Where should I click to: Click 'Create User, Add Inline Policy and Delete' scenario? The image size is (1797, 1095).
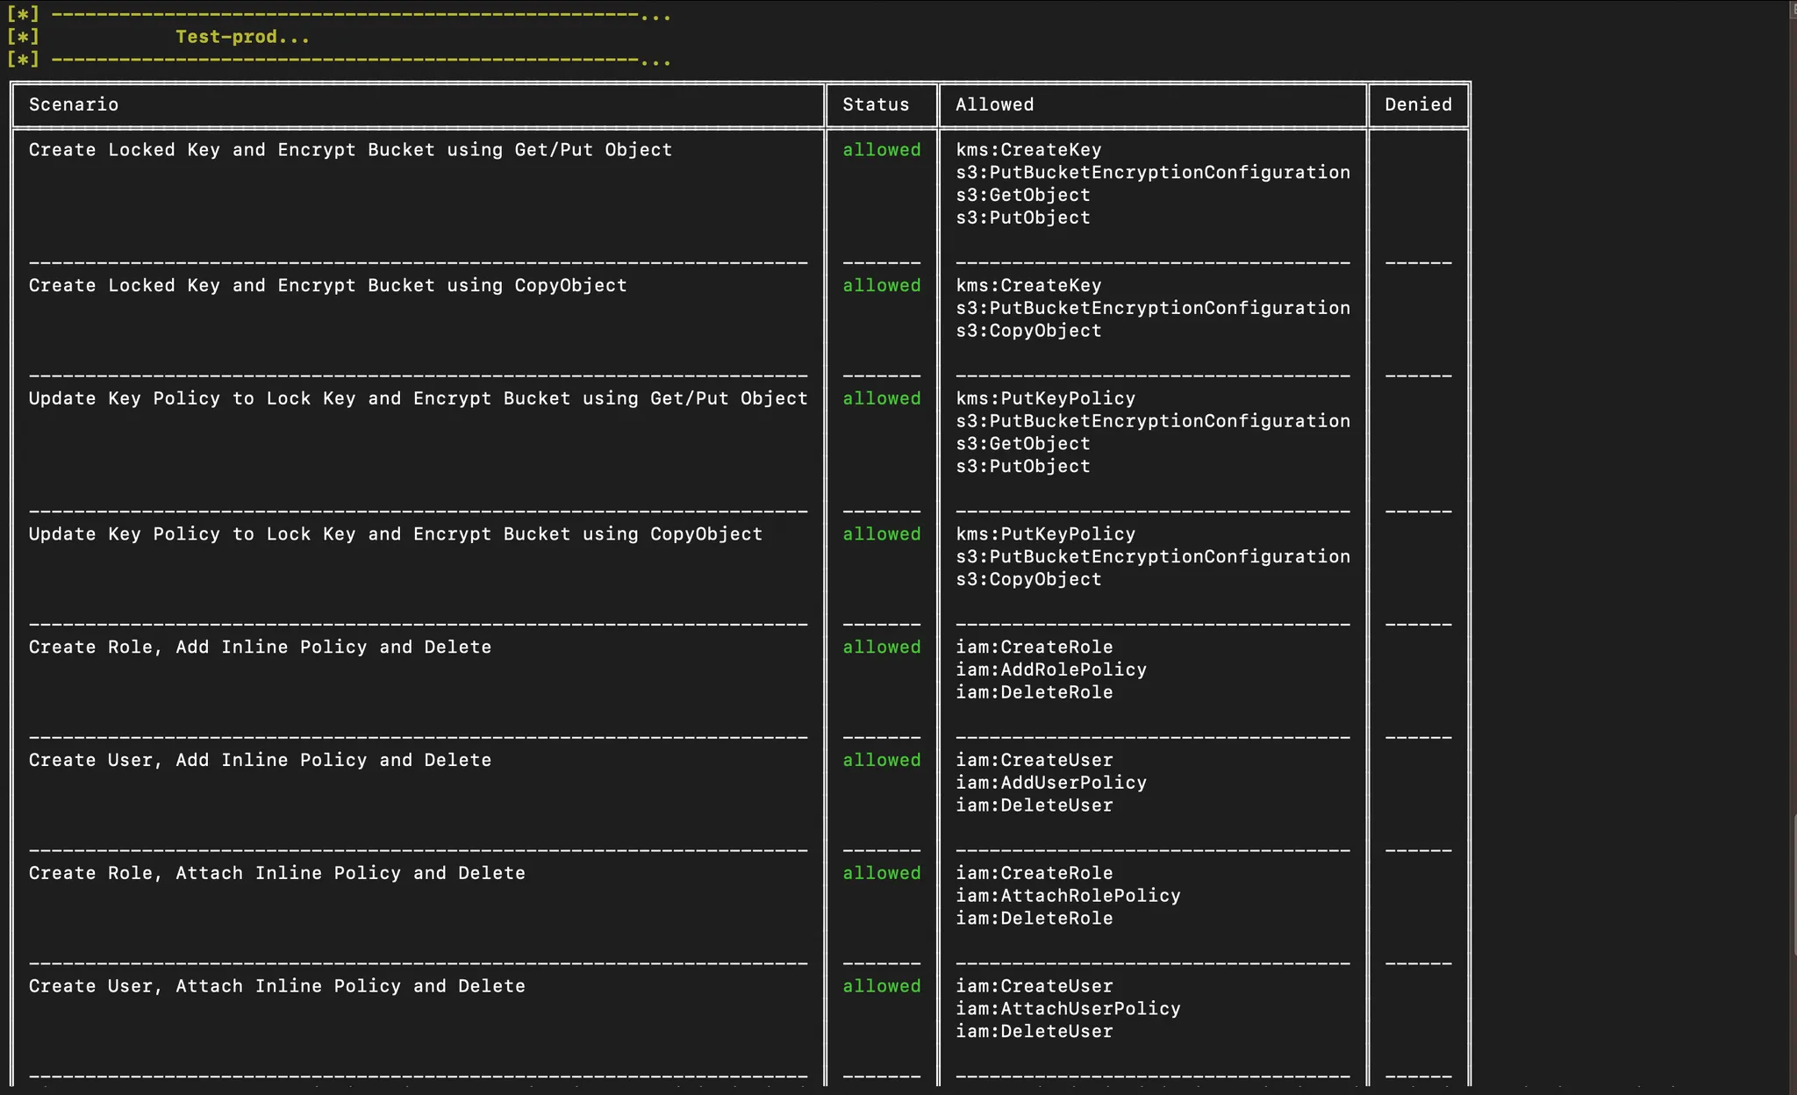(x=260, y=760)
